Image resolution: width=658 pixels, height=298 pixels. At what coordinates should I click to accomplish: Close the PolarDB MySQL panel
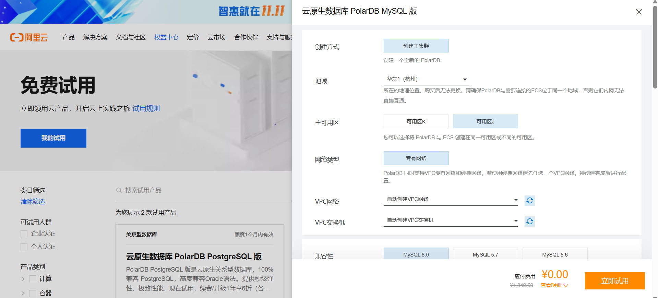pyautogui.click(x=639, y=12)
